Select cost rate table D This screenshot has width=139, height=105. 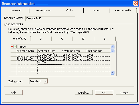click(83, 39)
